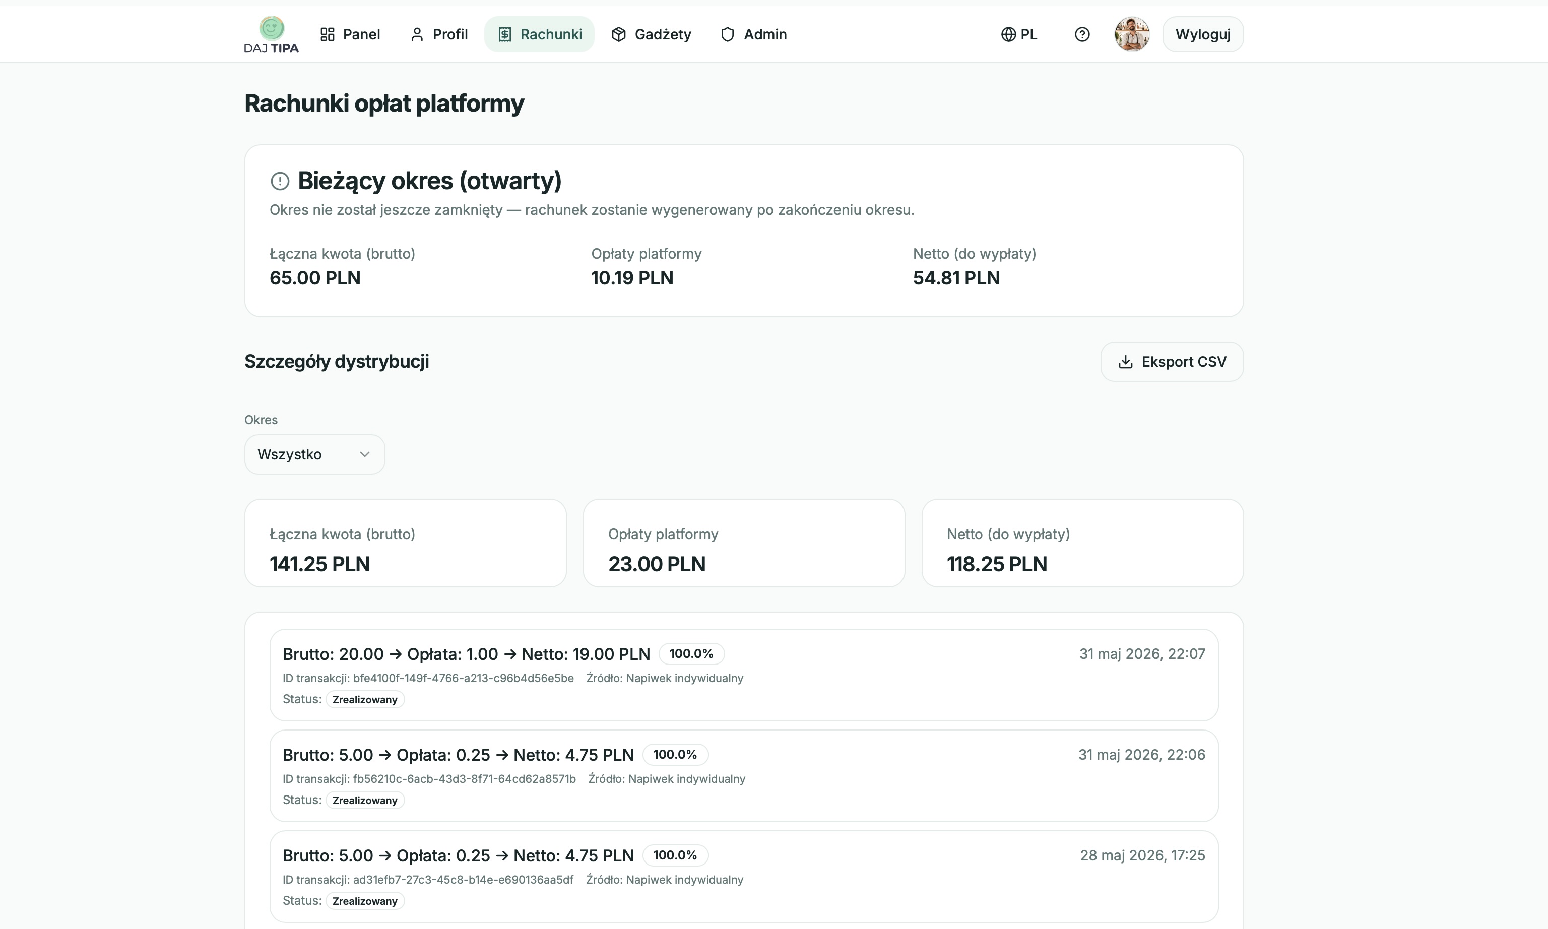Click the Daj Tipa logo
Image resolution: width=1548 pixels, height=929 pixels.
pos(271,34)
